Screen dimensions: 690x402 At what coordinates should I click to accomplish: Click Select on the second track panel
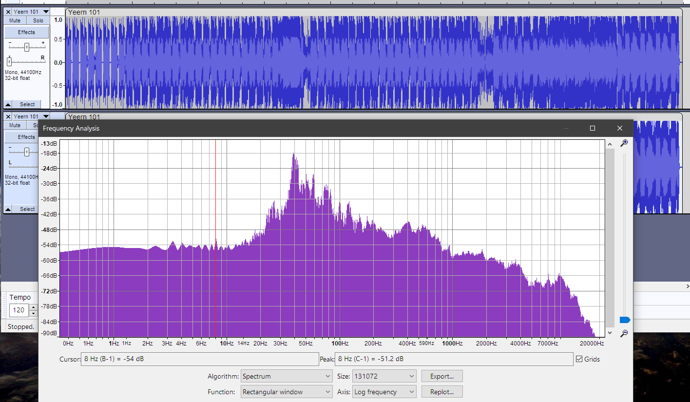coord(26,209)
